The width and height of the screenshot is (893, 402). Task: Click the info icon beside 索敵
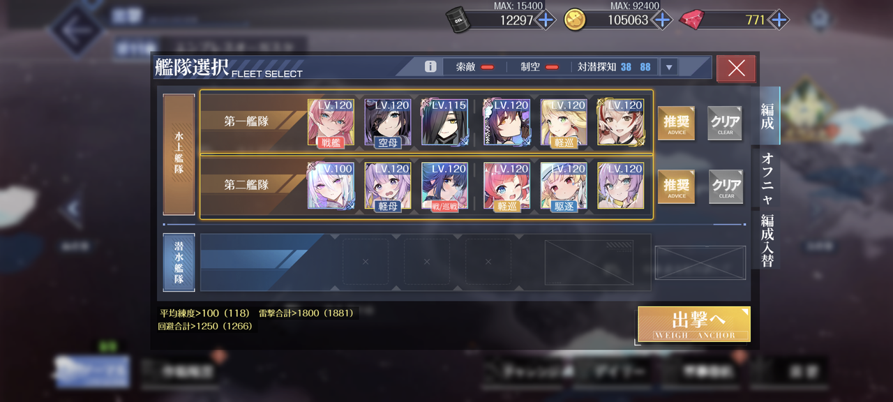430,67
